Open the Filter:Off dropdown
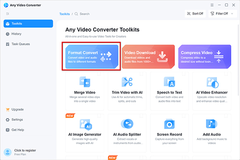The image size is (240, 160). [222, 14]
